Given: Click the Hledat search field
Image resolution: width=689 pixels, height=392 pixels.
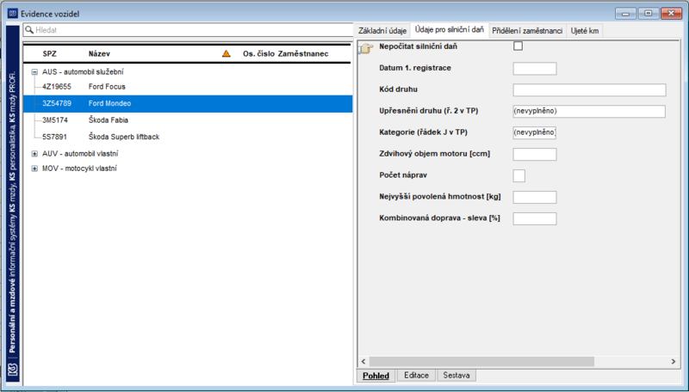Looking at the screenshot, I should point(188,30).
